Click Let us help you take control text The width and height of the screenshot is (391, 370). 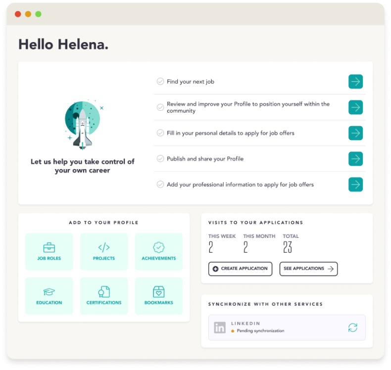pyautogui.click(x=83, y=166)
